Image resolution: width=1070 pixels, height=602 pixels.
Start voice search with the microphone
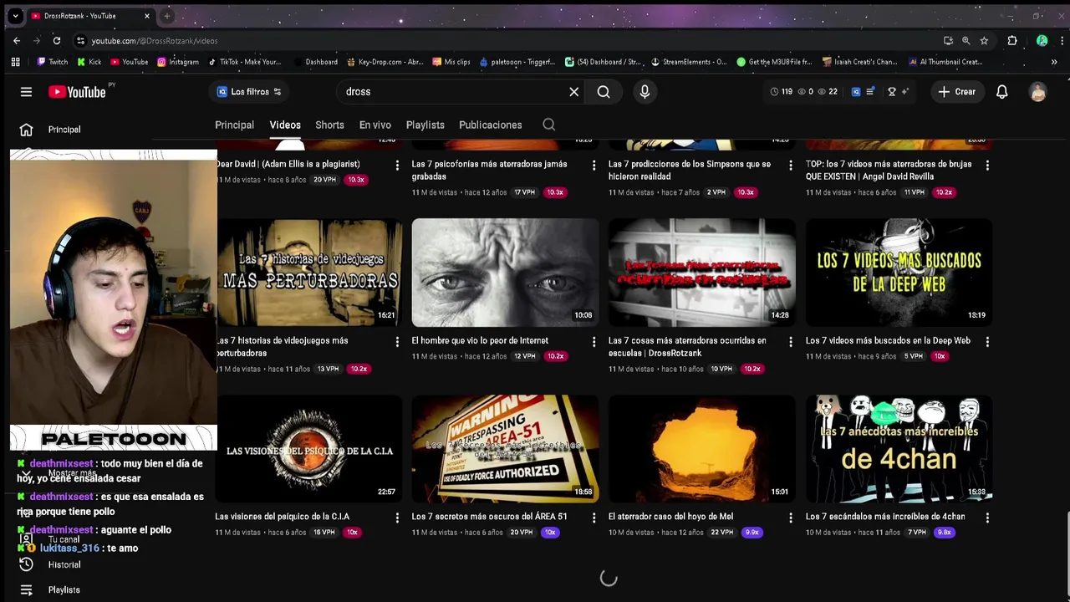[645, 92]
